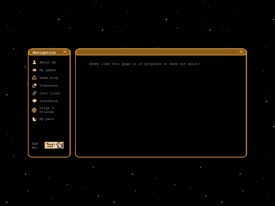Click the chain link icon beside Cool links
The height and width of the screenshot is (206, 275).
click(x=35, y=93)
